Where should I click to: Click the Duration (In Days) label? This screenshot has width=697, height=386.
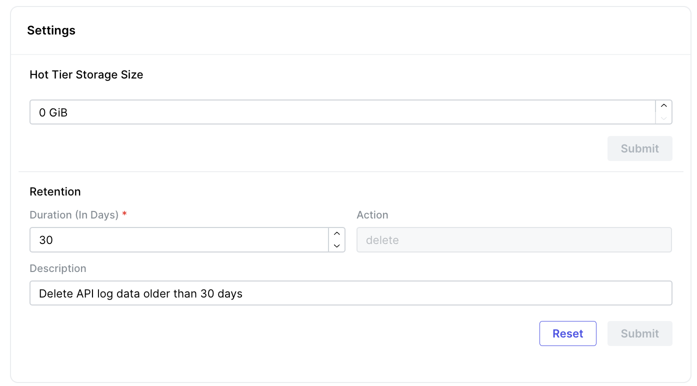pyautogui.click(x=74, y=215)
